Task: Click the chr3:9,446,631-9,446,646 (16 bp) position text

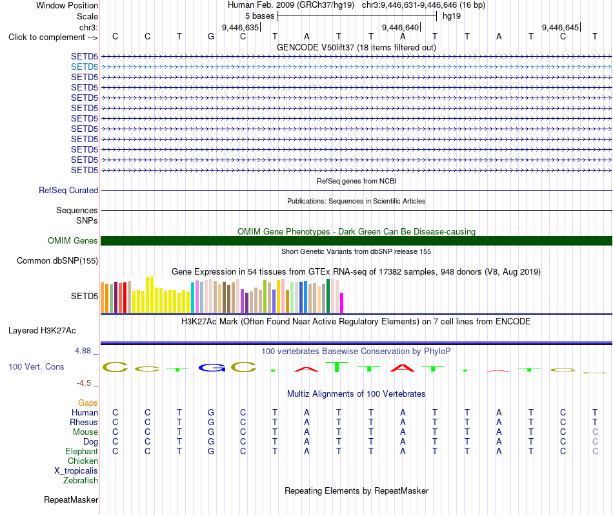Action: [x=423, y=5]
